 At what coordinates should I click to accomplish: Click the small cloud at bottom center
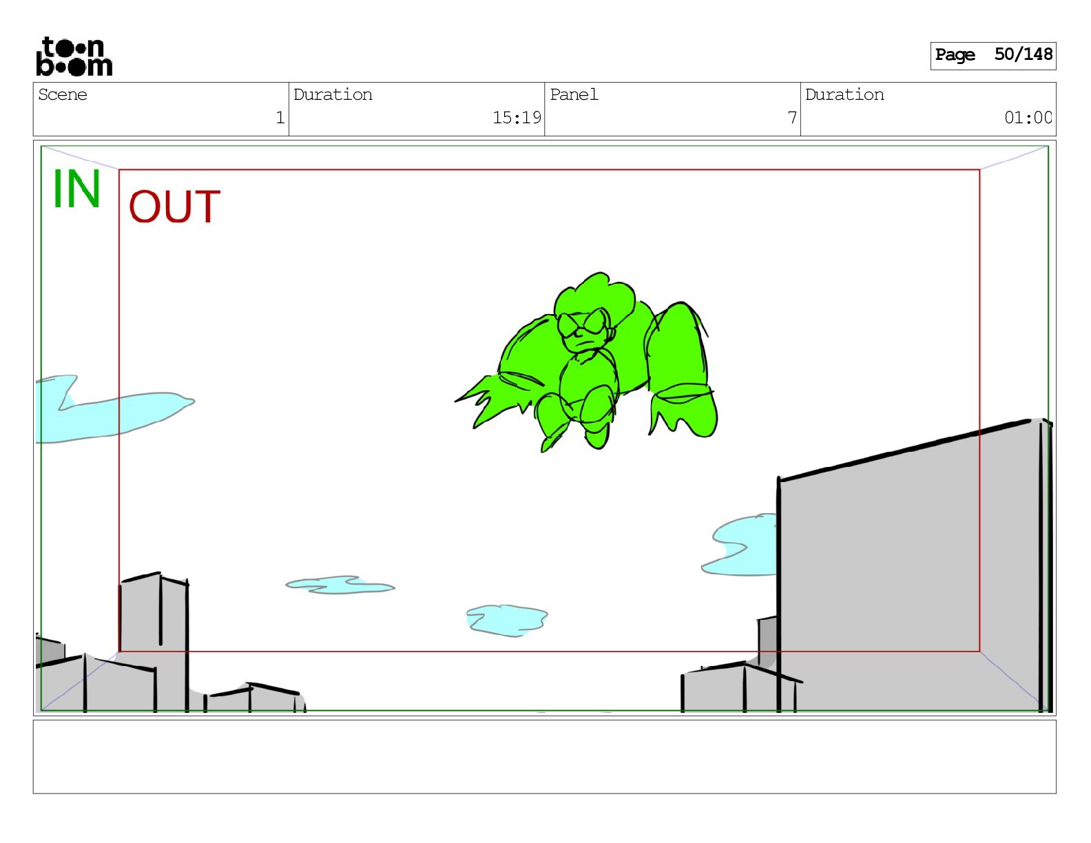pos(507,621)
